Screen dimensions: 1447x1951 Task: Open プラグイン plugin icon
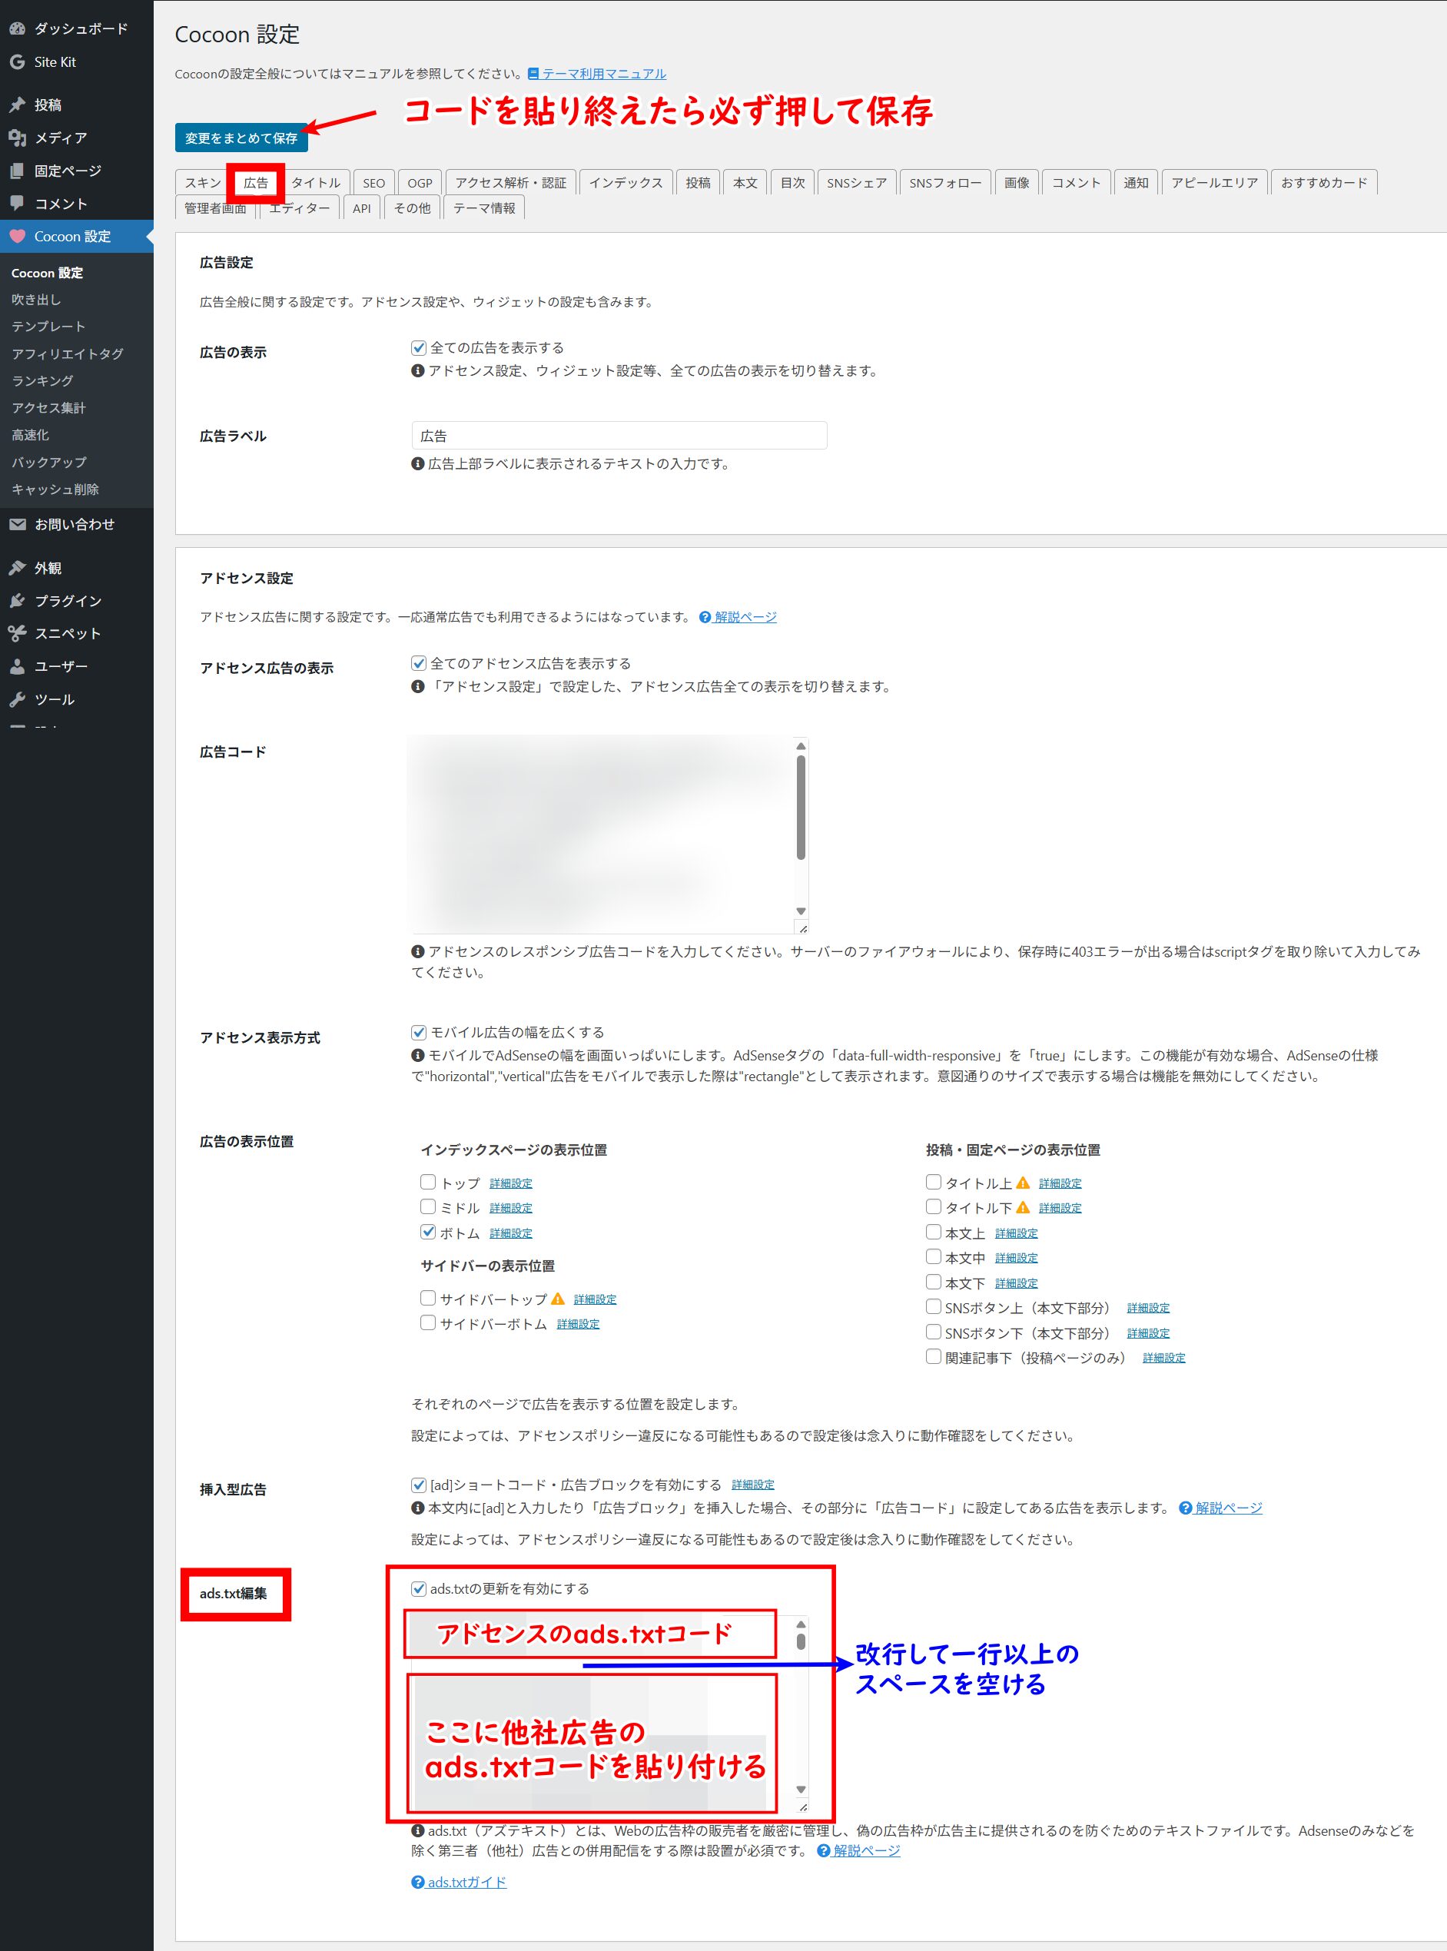coord(17,600)
